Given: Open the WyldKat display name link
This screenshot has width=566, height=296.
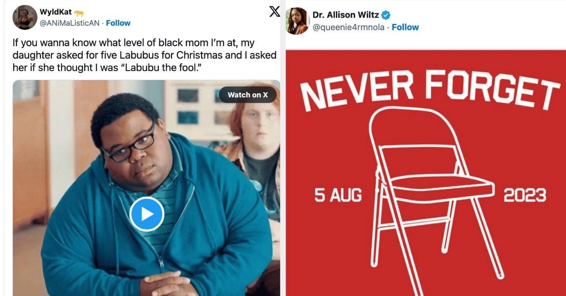Looking at the screenshot, I should click(x=56, y=12).
